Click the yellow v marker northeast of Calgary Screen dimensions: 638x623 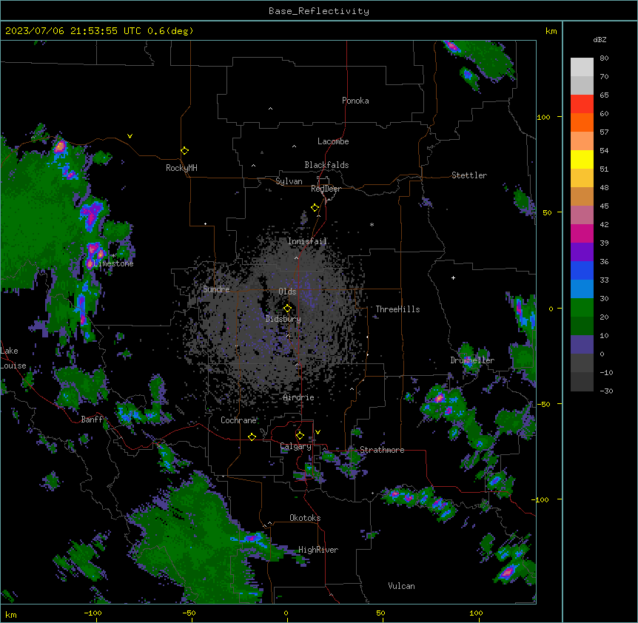click(318, 432)
